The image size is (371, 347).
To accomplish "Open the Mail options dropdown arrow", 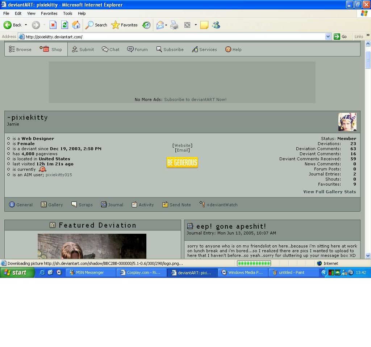I will [x=166, y=25].
